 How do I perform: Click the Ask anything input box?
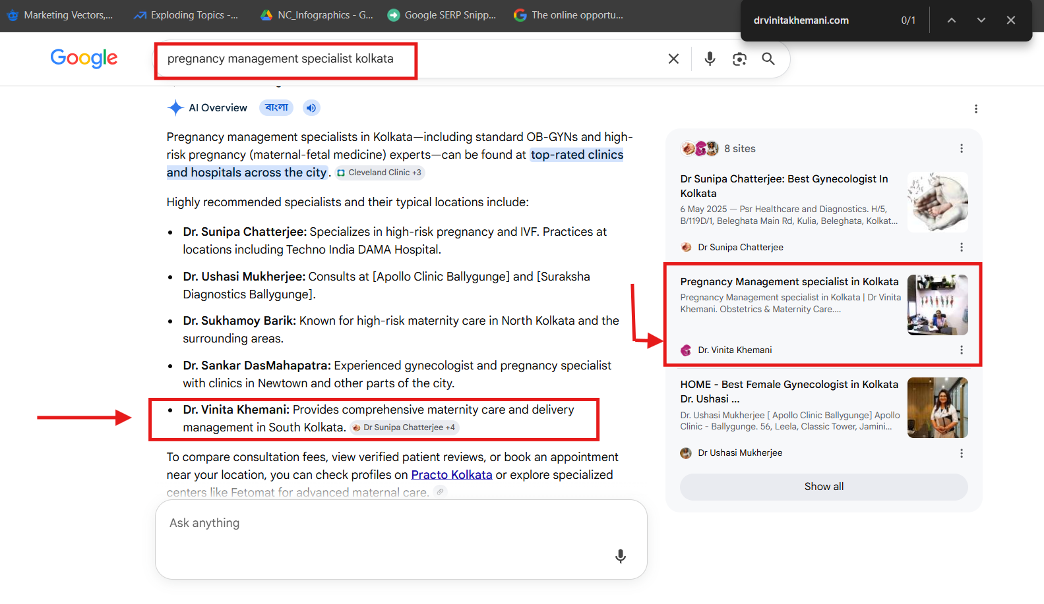[401, 539]
